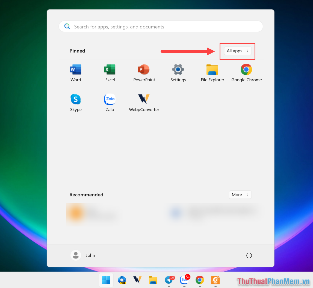Open PowerPoint from the pinned section
This screenshot has width=313, height=288.
pos(144,72)
